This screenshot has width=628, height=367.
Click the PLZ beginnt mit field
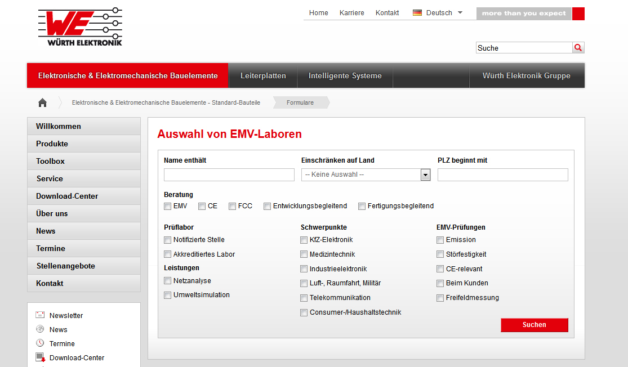tap(502, 175)
